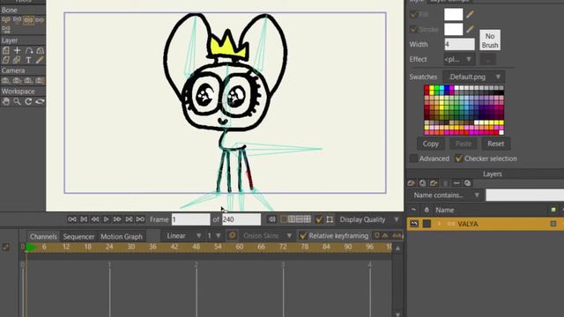Click the Delete Layer icon in Layers toolbar

(456, 183)
